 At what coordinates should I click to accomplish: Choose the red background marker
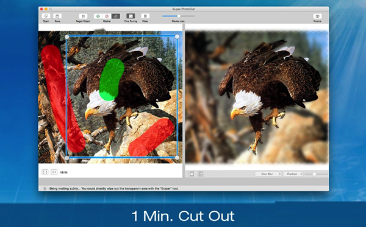[107, 16]
